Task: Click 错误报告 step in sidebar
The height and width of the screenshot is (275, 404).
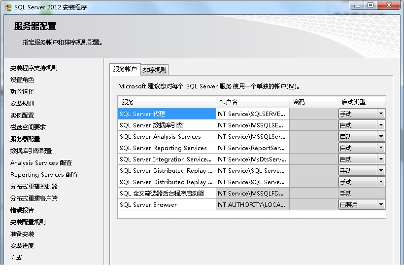Action: (x=22, y=210)
